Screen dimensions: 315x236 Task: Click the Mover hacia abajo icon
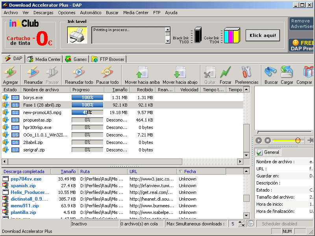180,73
